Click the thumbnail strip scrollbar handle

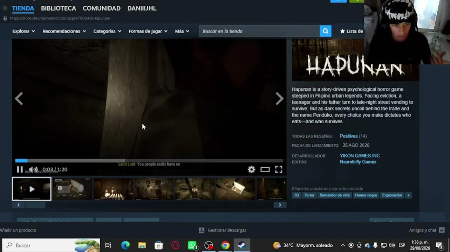(x=35, y=205)
